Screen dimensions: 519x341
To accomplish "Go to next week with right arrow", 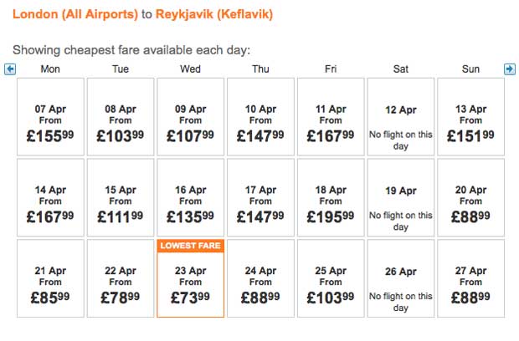I will (x=510, y=69).
